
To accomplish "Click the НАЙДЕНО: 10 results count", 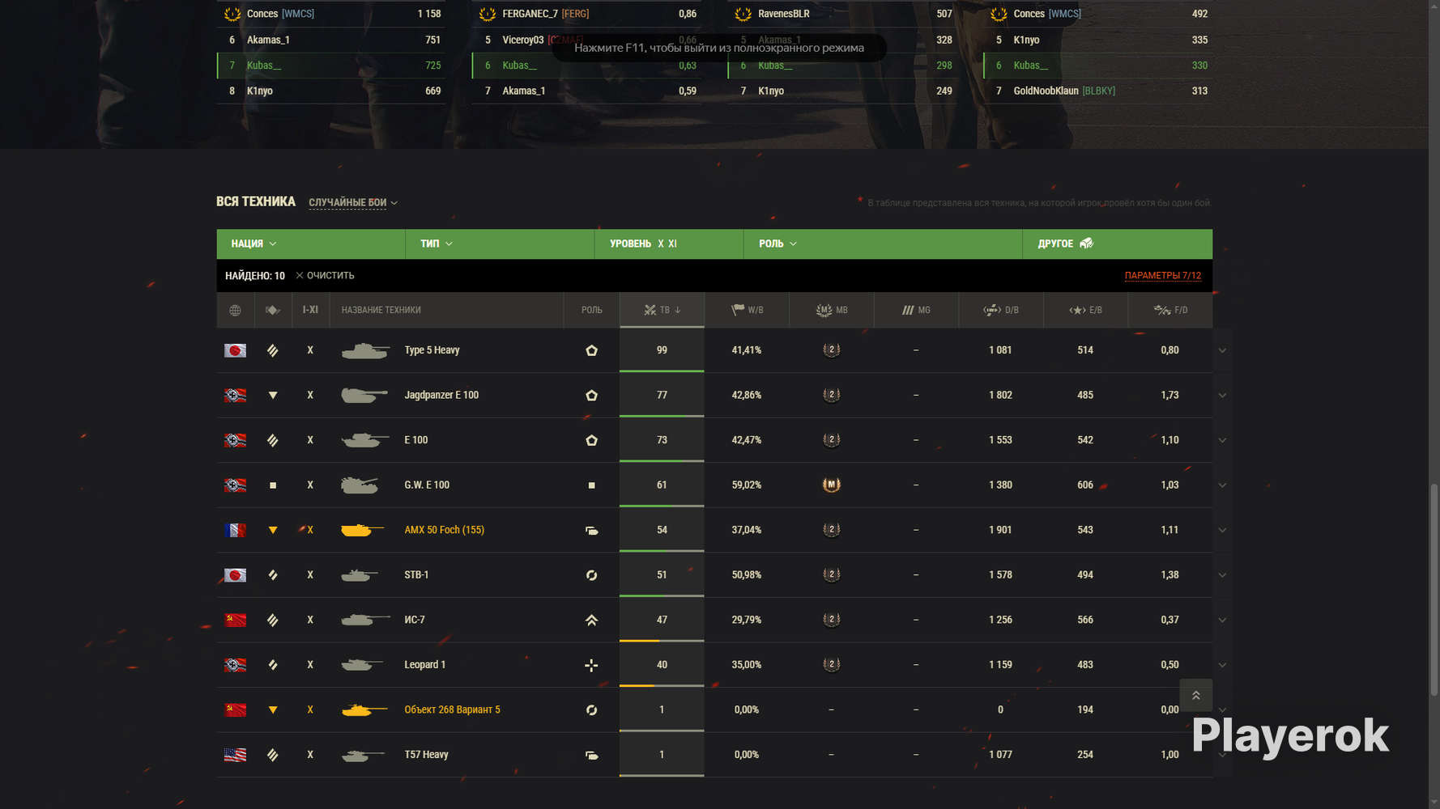I will [x=255, y=276].
